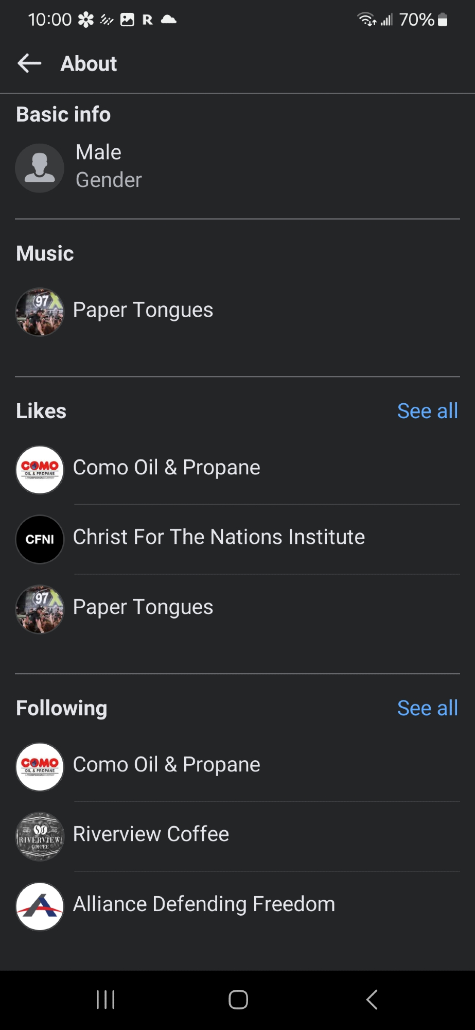
Task: Tap Como Oil & Propane logo in Following
Action: [40, 767]
